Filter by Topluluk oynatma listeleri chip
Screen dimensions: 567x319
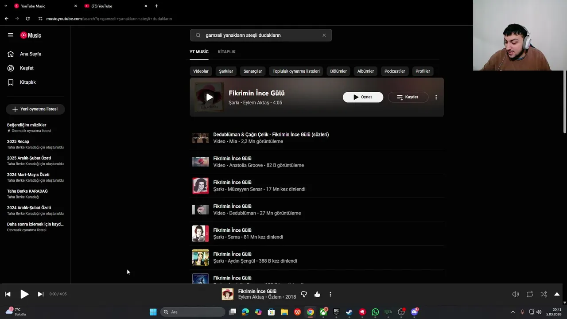click(296, 71)
